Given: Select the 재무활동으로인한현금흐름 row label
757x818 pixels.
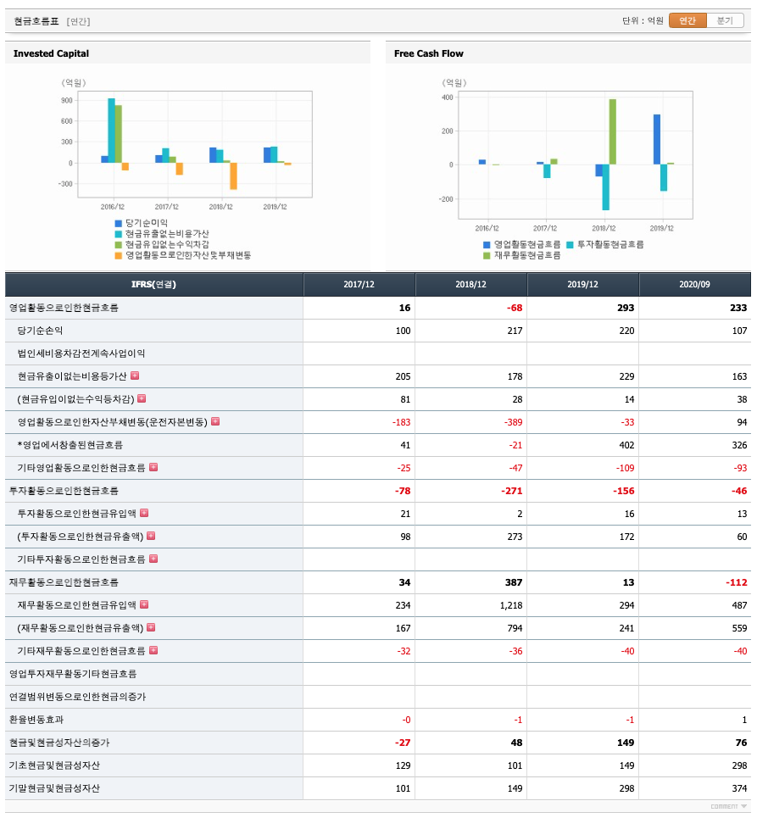Looking at the screenshot, I should click(x=64, y=582).
